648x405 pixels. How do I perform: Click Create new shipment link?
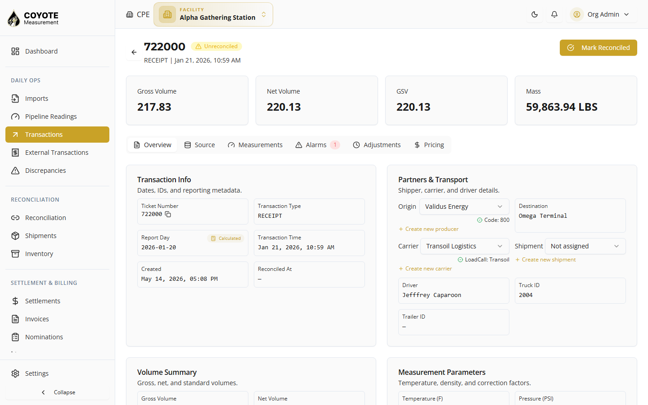pos(545,260)
